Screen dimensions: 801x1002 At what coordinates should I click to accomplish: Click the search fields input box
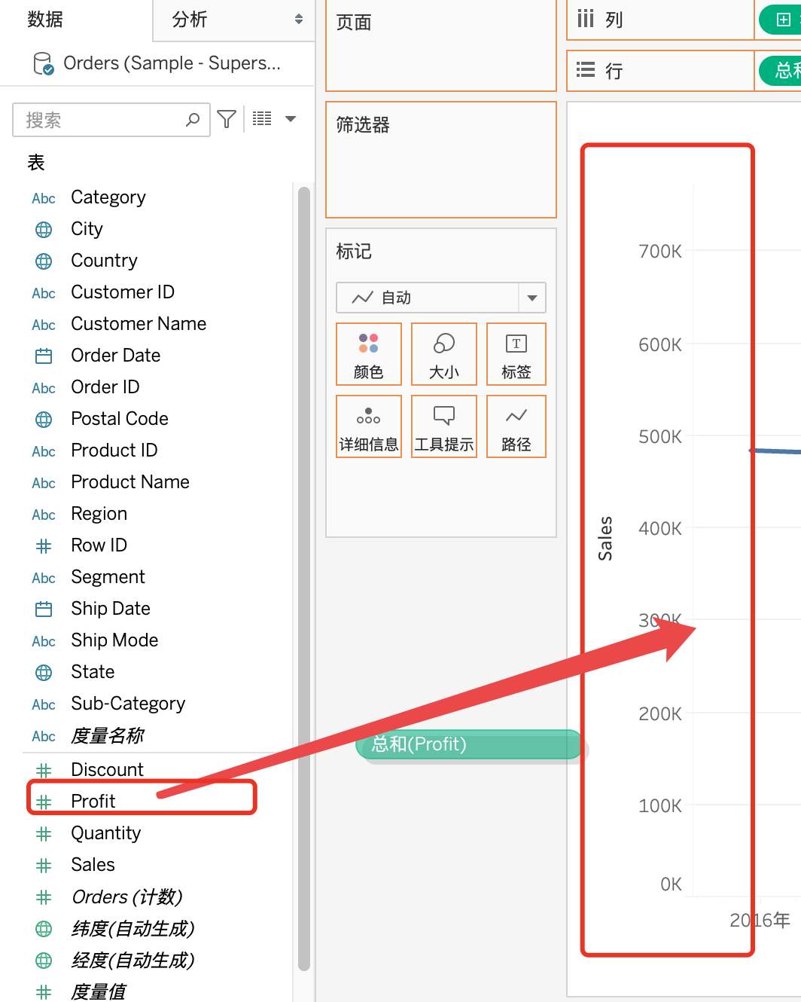(x=111, y=120)
